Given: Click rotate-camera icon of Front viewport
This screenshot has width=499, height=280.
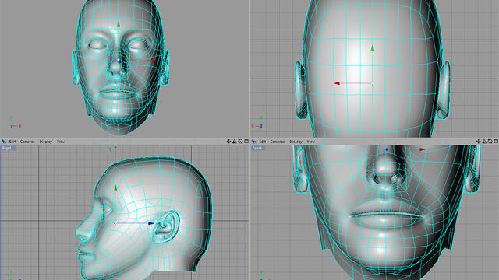Looking at the screenshot, I should (490, 142).
